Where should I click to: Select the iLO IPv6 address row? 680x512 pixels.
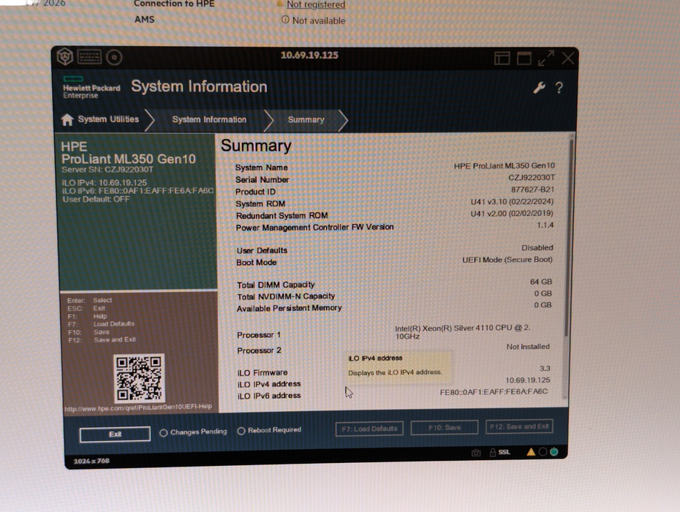click(x=393, y=394)
